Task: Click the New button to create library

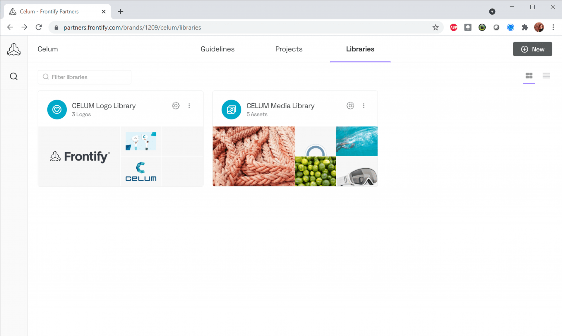Action: [532, 49]
